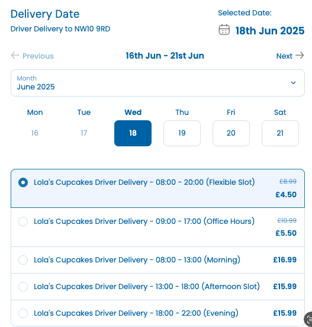
Task: Click the right arrow icon for Next
Action: (300, 55)
